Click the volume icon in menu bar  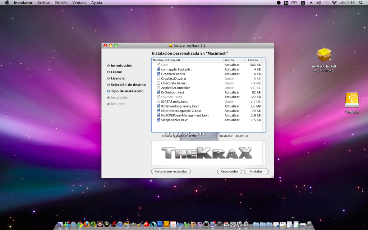pyautogui.click(x=318, y=3)
